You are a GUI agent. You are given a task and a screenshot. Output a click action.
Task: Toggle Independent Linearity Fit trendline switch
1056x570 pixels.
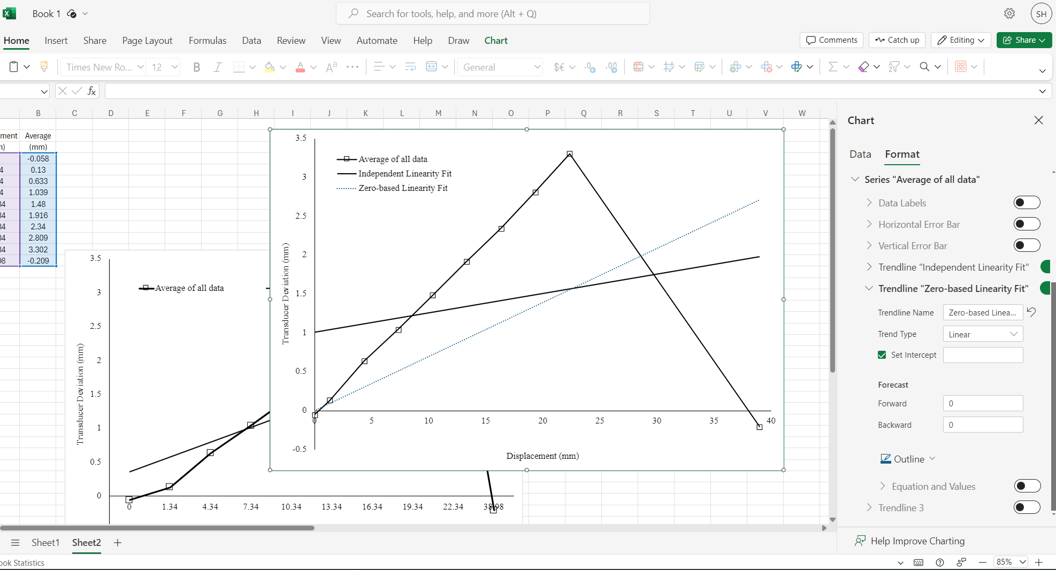(x=1046, y=267)
